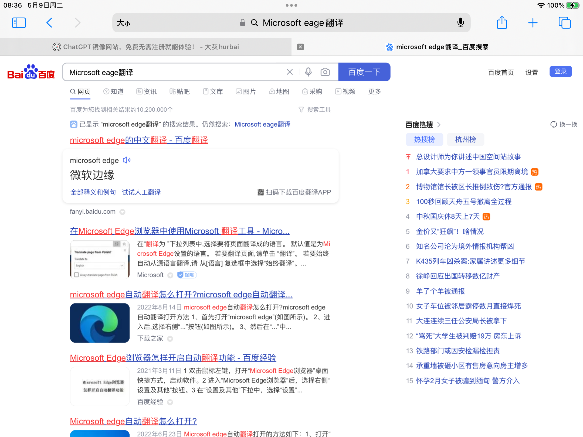Select the 杭州榜 tab

(x=465, y=139)
